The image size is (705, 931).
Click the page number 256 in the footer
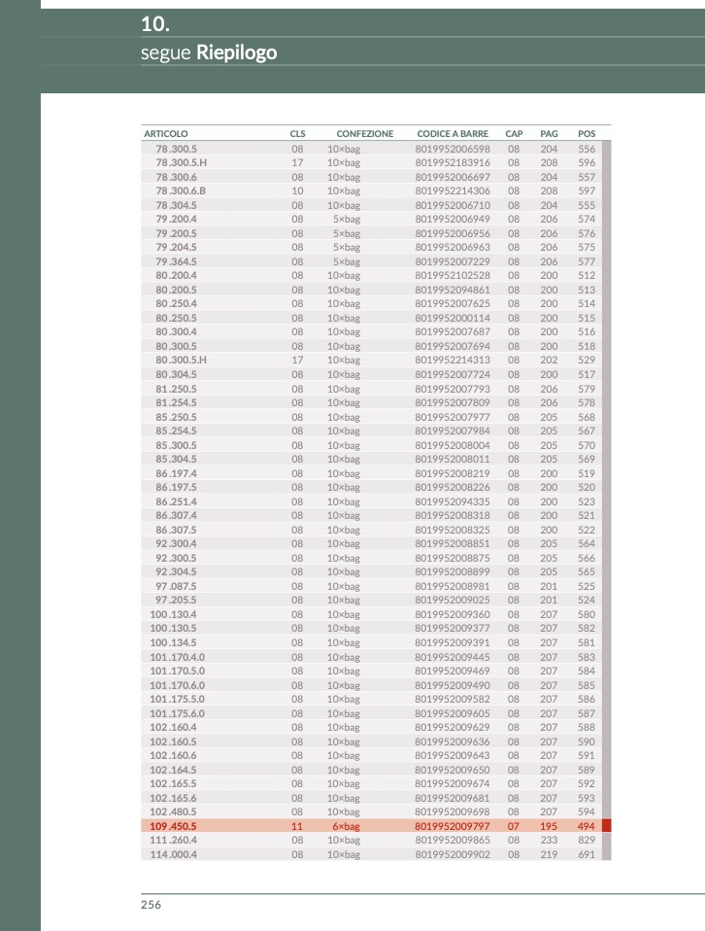click(151, 905)
